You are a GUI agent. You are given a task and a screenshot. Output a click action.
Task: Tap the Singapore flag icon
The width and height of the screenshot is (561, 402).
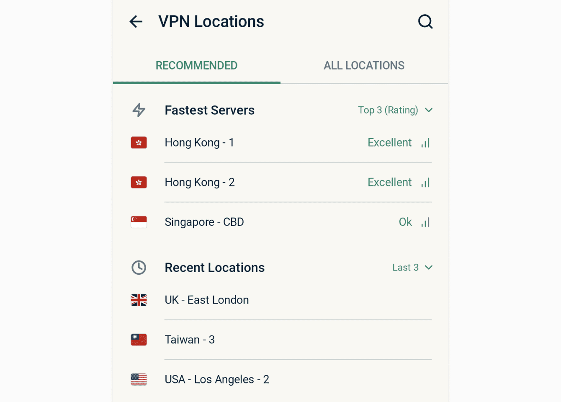coord(139,222)
